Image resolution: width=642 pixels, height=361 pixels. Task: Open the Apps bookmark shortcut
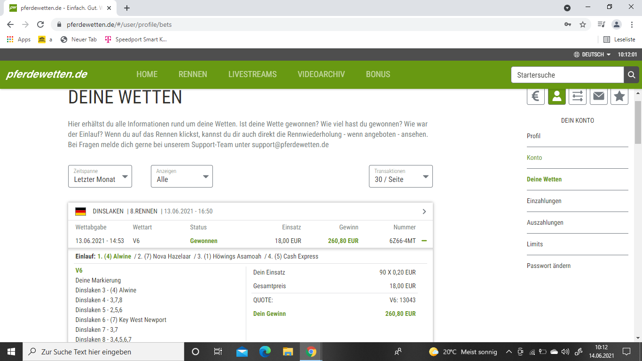[x=19, y=39]
